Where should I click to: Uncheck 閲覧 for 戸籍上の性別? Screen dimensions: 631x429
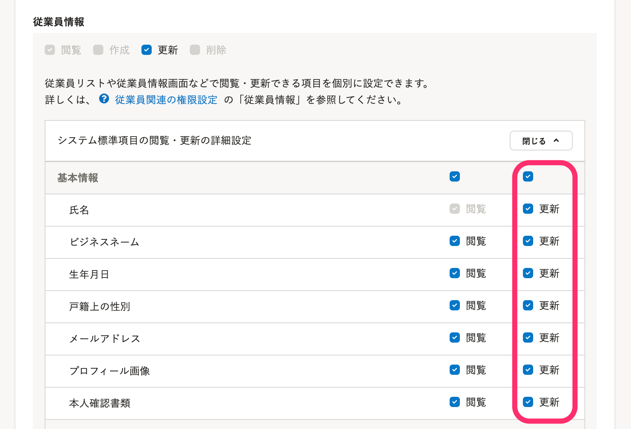[x=455, y=305]
